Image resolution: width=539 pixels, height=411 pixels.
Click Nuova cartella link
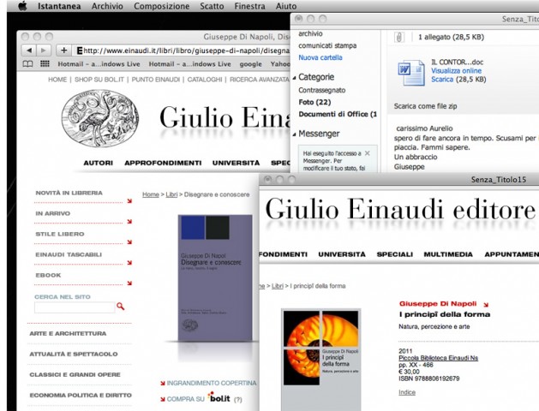click(320, 57)
